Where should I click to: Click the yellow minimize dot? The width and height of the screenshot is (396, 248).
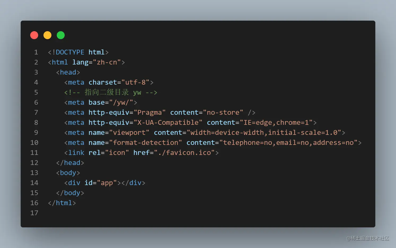(47, 35)
